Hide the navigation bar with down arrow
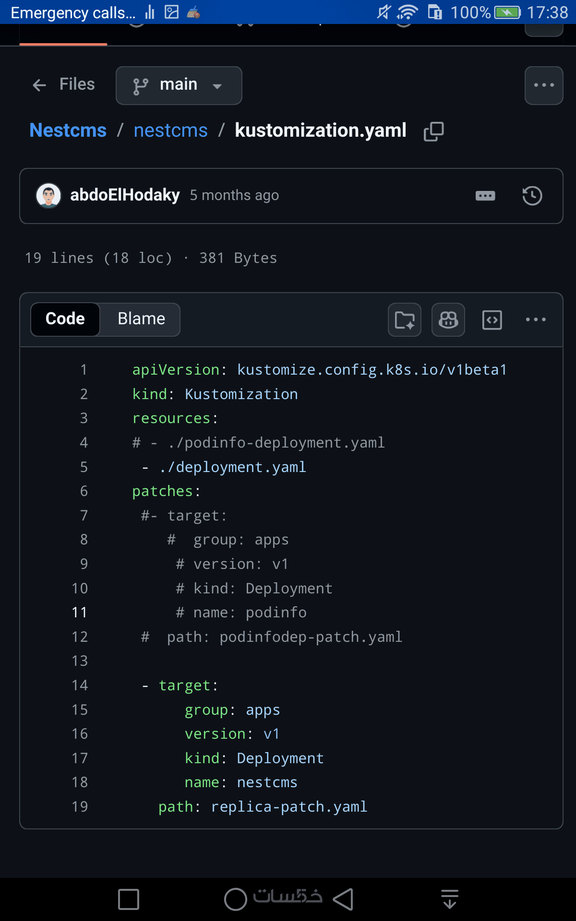This screenshot has height=921, width=576. [x=449, y=899]
